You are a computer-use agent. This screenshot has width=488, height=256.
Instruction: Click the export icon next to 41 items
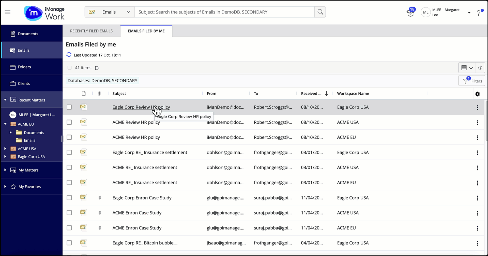pyautogui.click(x=97, y=68)
